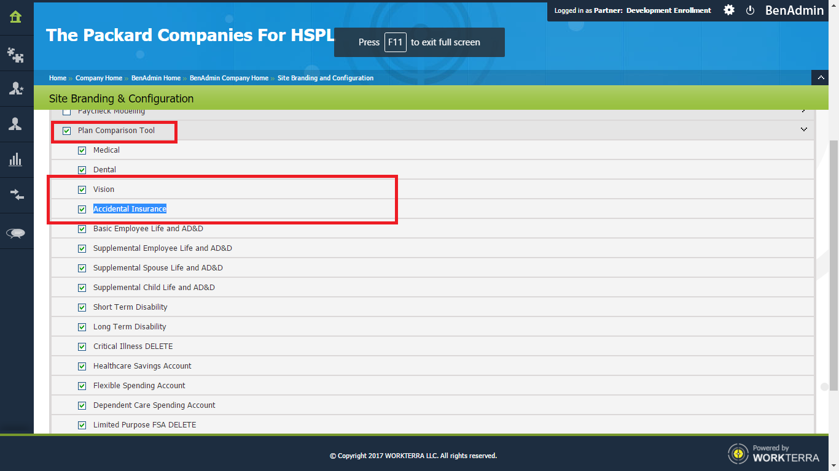Check the Paycheck Modeling checkbox
Screen dimensions: 839x471
[x=67, y=112]
